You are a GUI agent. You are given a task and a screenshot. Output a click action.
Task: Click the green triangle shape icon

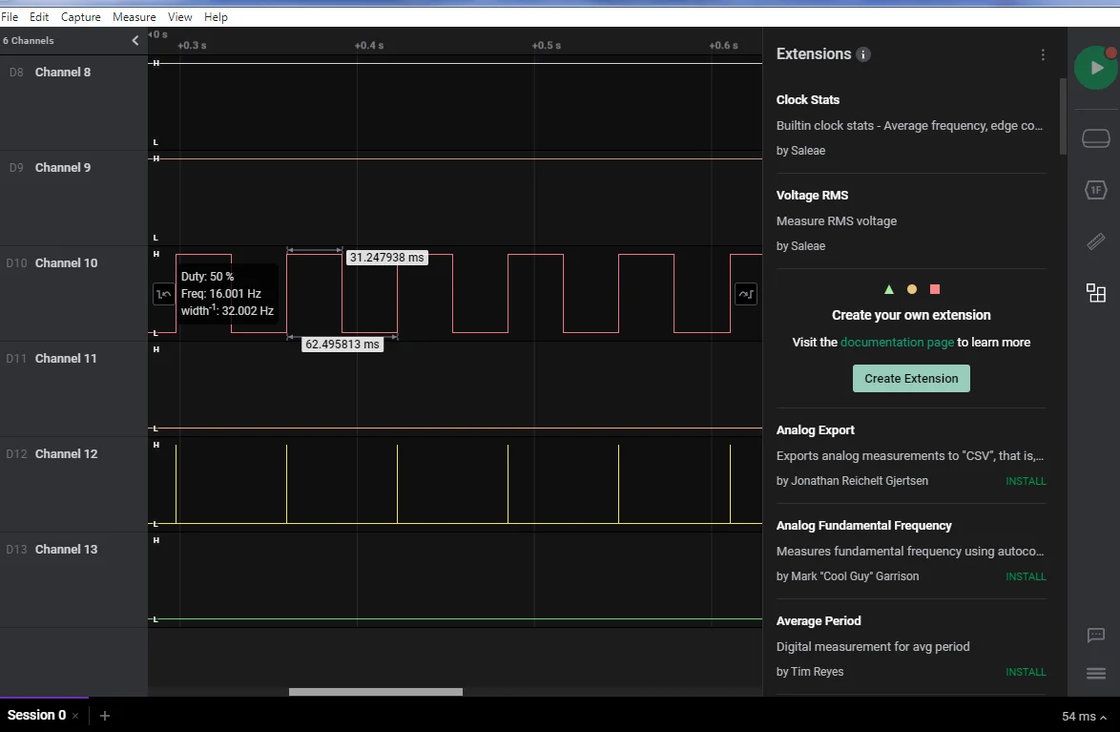888,289
